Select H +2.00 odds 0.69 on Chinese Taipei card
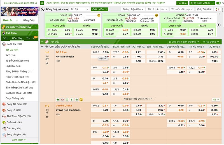Viewport: 224px width, 145px height. [175, 30]
